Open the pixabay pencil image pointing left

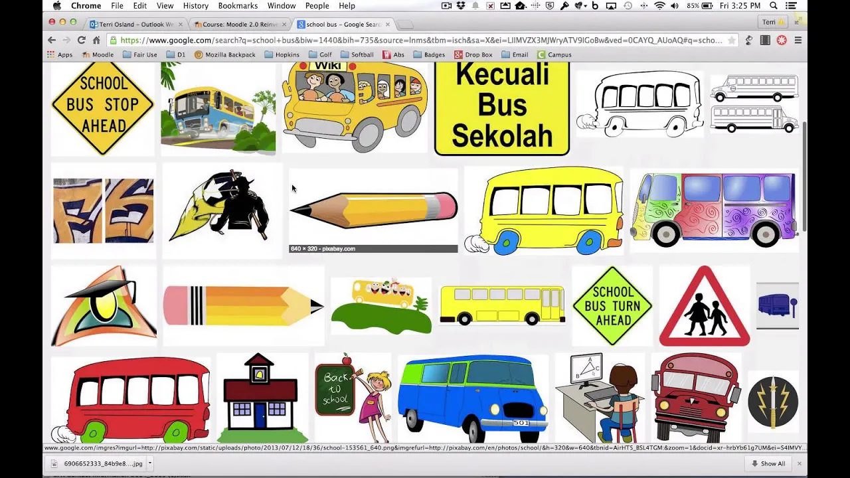[x=373, y=210]
